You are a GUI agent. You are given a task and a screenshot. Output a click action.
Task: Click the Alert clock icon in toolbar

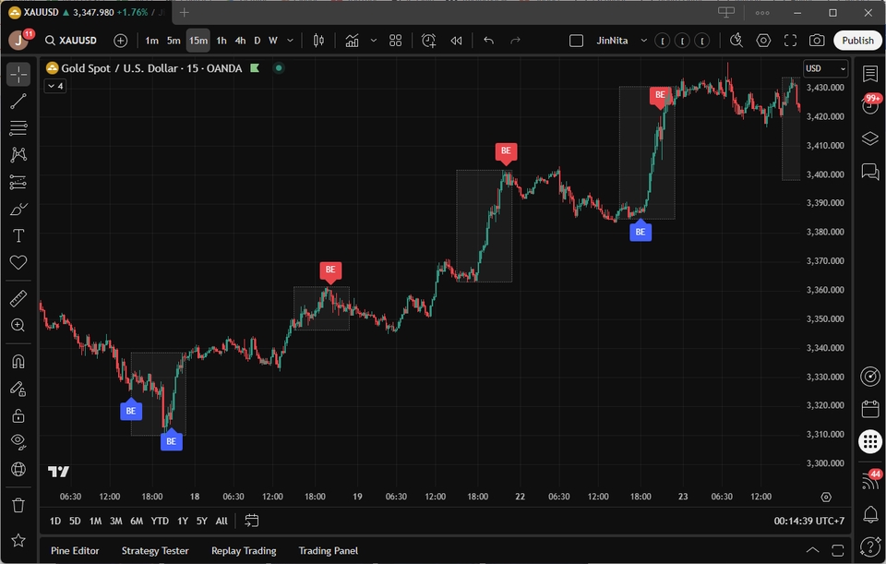point(429,41)
